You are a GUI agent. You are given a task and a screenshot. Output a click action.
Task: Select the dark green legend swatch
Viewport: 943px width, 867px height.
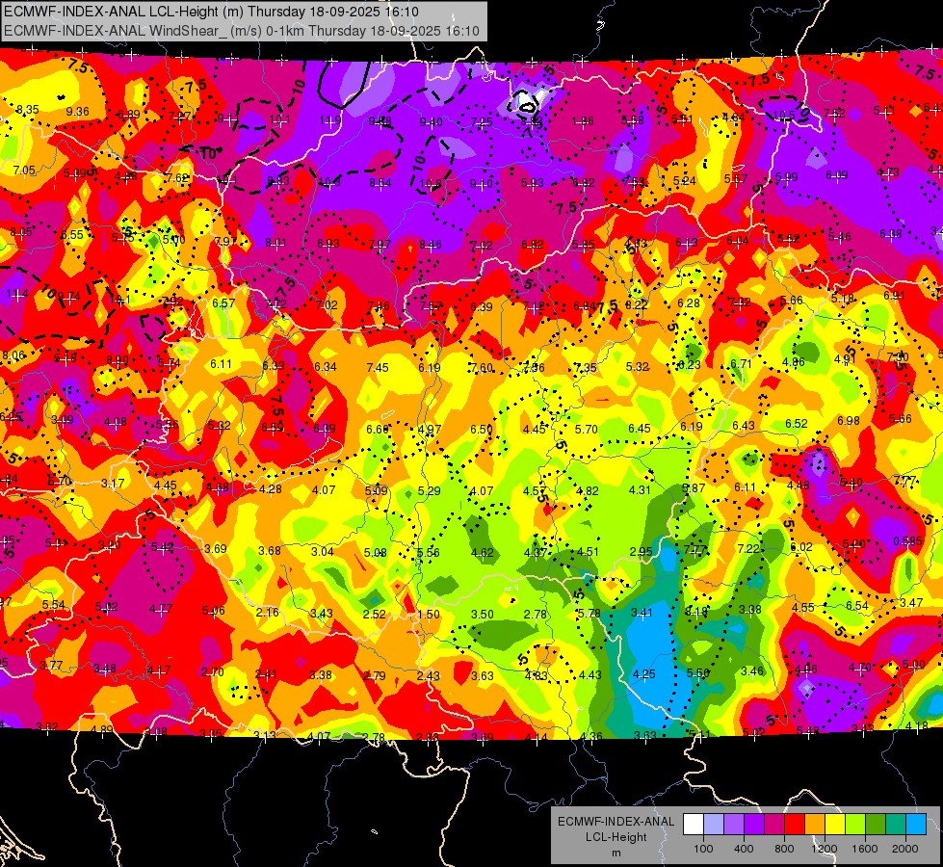pos(876,825)
